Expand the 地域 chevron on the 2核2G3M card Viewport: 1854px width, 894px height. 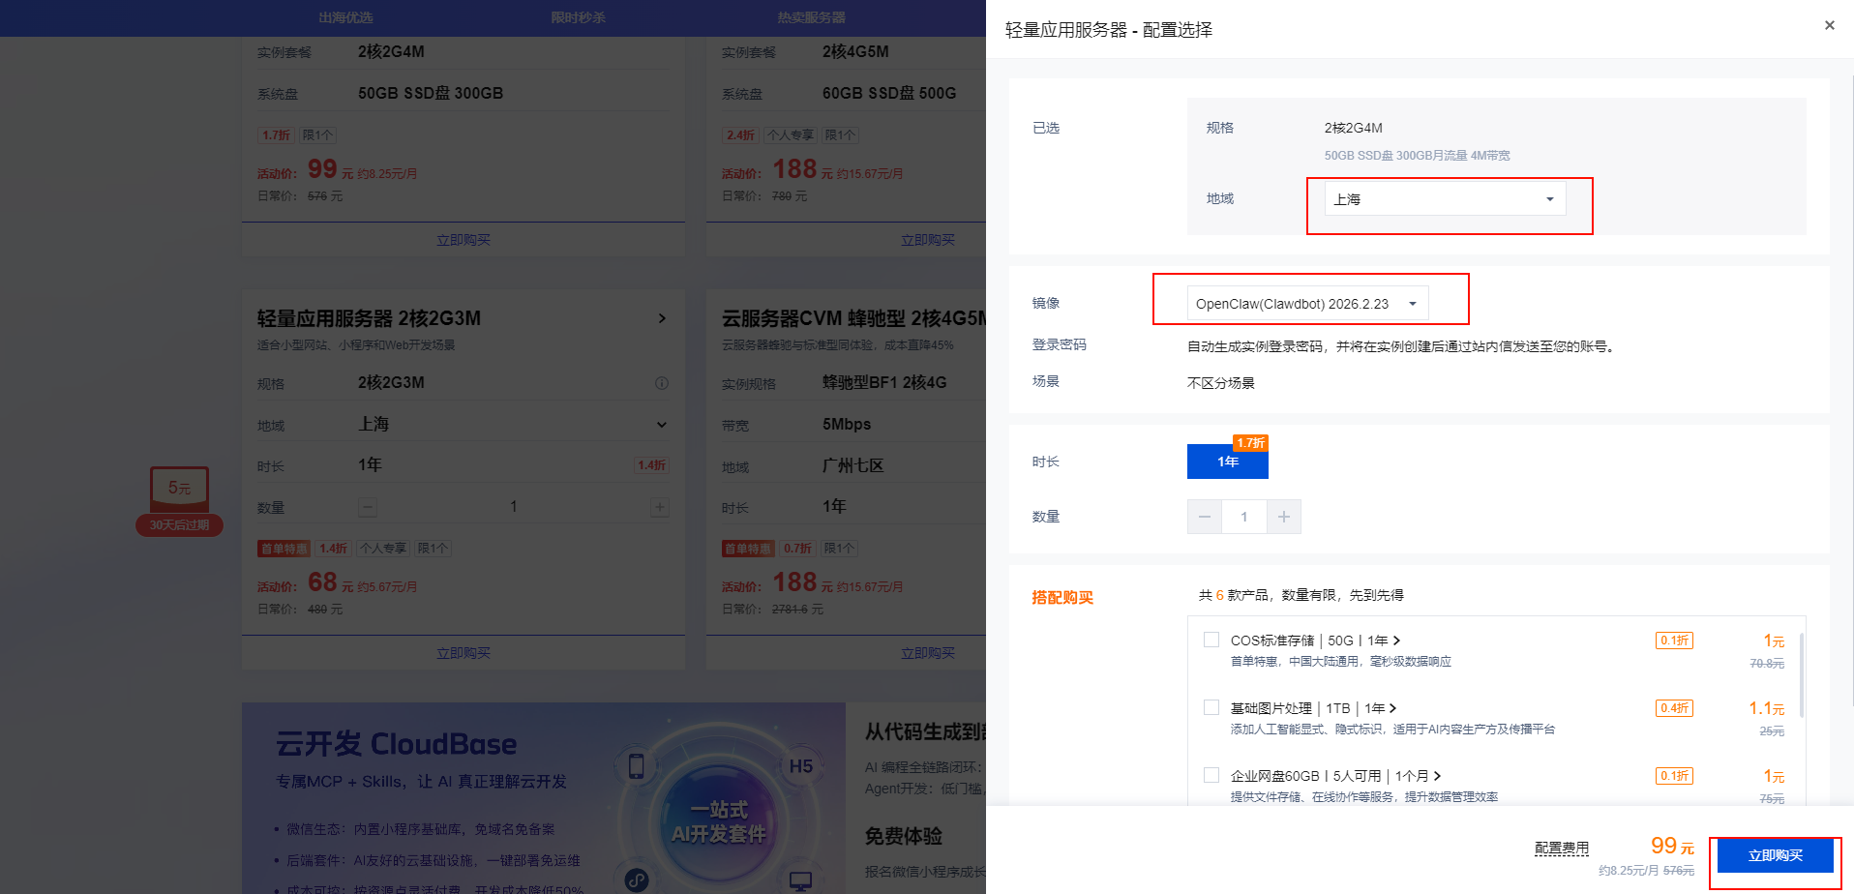tap(661, 424)
